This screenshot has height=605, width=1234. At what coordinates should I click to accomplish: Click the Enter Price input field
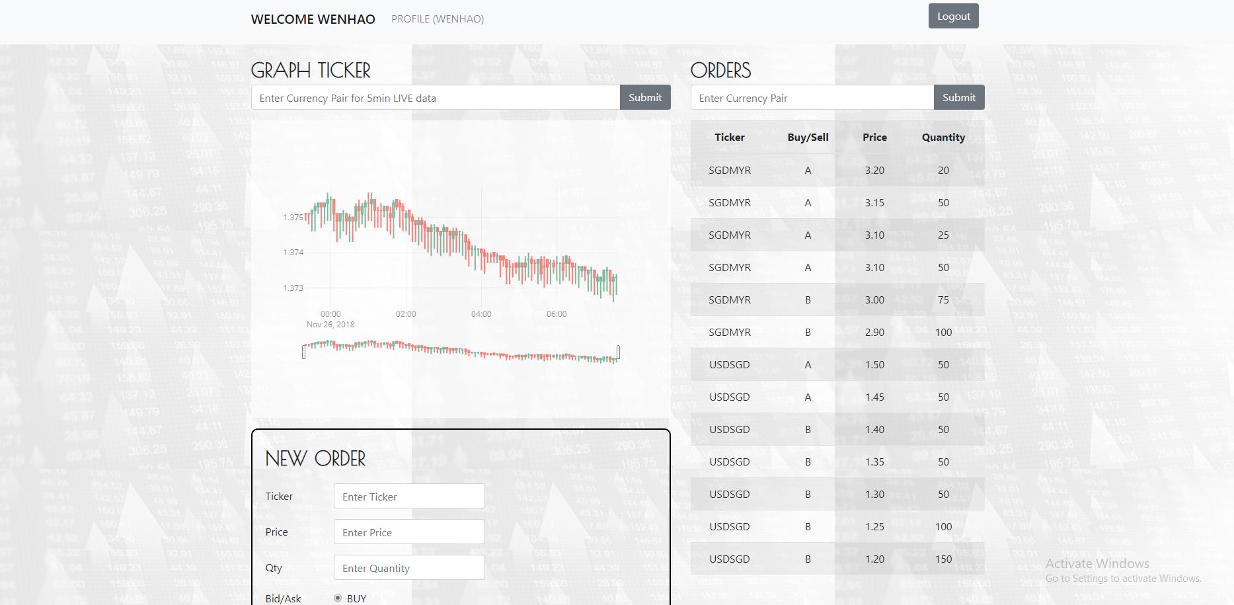pyautogui.click(x=409, y=532)
